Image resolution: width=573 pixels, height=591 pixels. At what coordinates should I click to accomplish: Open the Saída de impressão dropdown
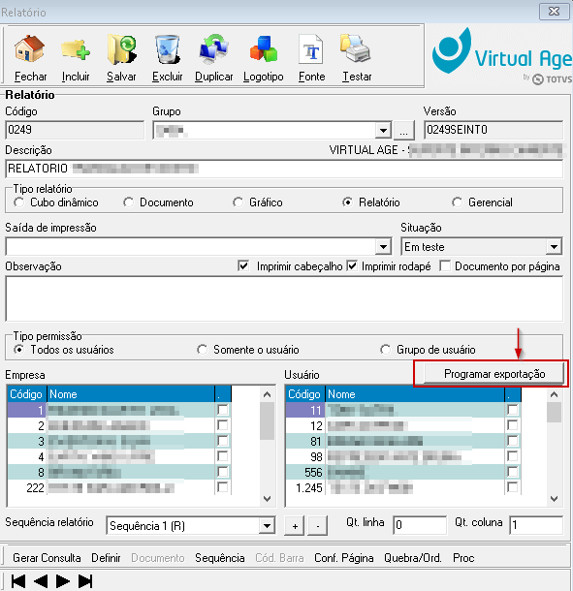tap(383, 247)
